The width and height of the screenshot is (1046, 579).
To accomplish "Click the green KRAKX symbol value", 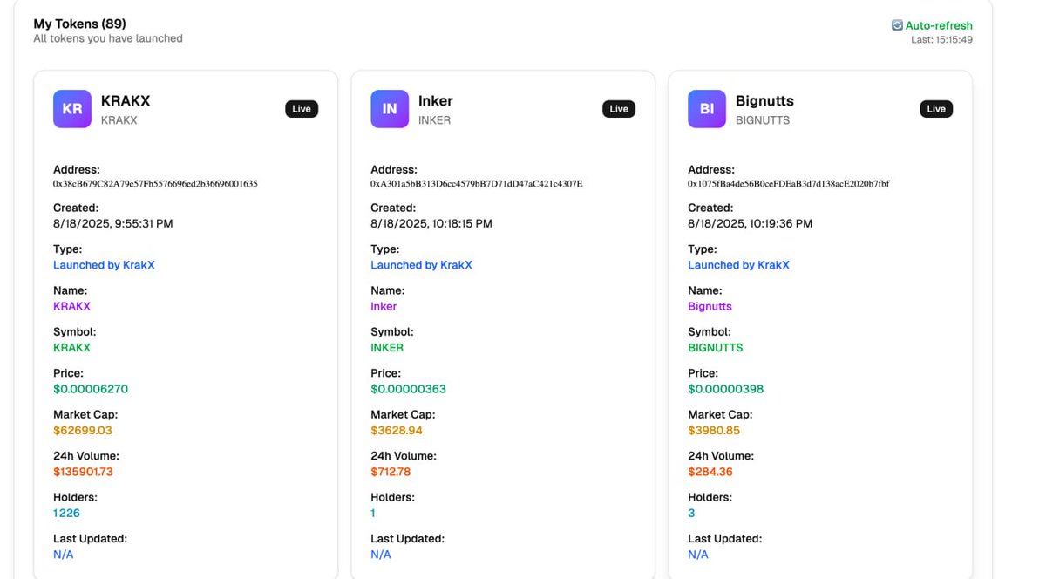I will pyautogui.click(x=71, y=348).
